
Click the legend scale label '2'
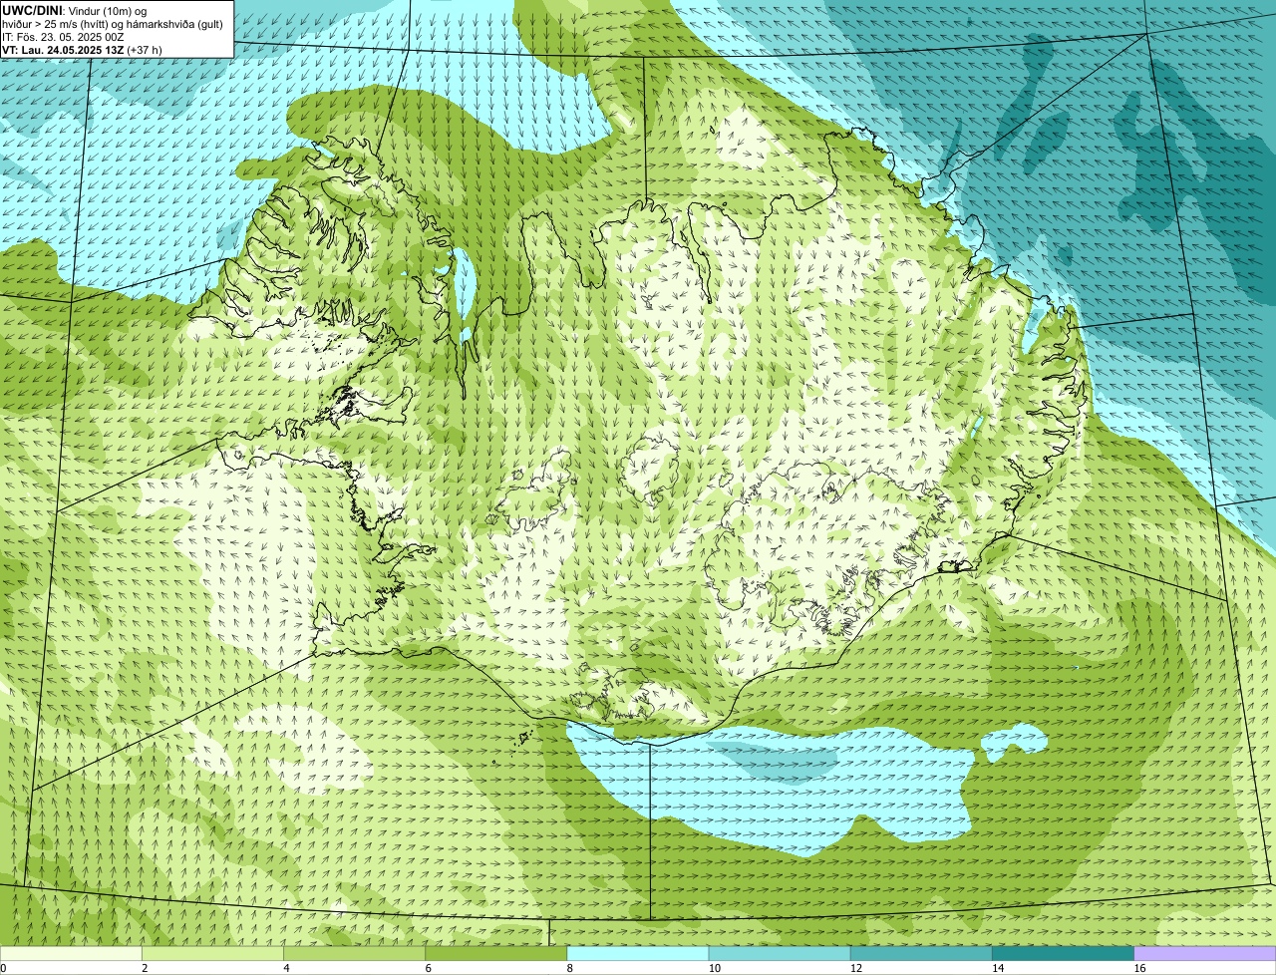pos(145,968)
